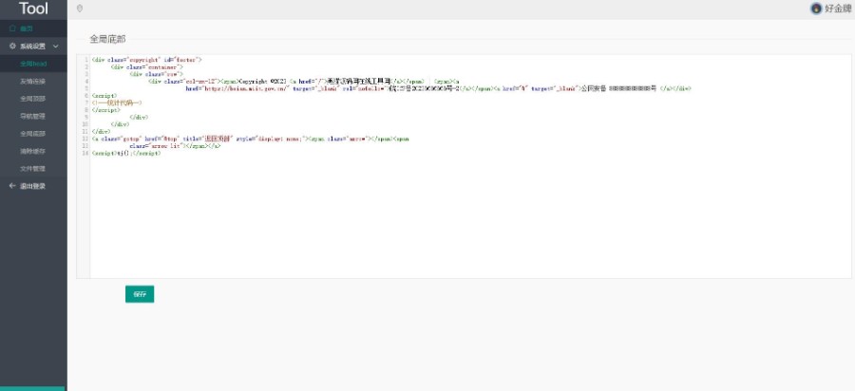The width and height of the screenshot is (855, 391).
Task: Open the 导航管理 menu item
Action: tap(33, 116)
